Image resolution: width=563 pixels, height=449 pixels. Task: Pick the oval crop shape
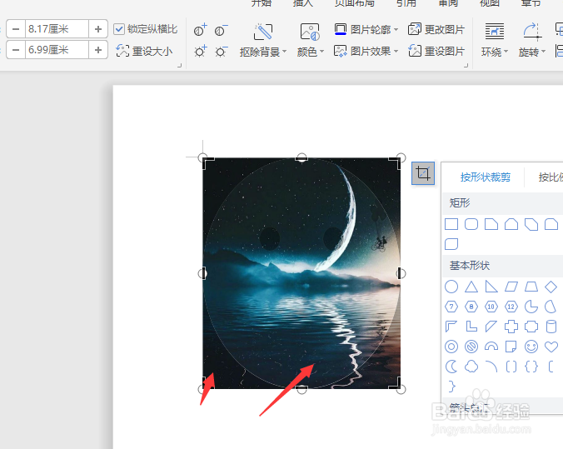click(x=451, y=287)
